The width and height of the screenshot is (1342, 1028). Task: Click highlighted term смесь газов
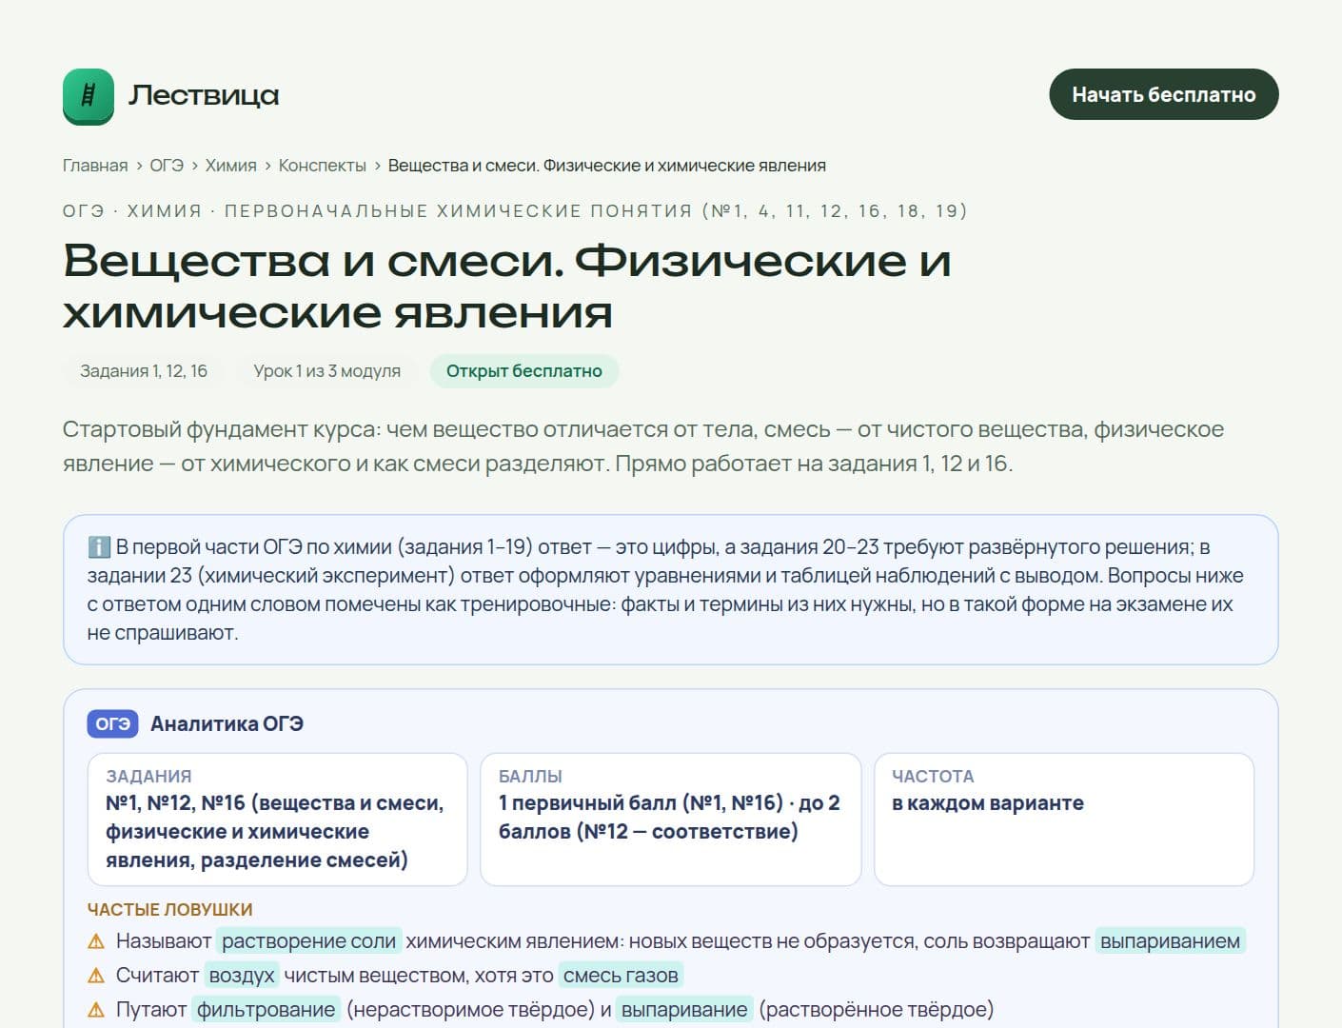(x=621, y=976)
